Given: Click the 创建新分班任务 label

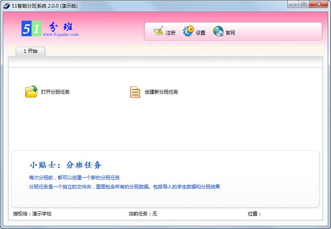Looking at the screenshot, I should point(162,92).
